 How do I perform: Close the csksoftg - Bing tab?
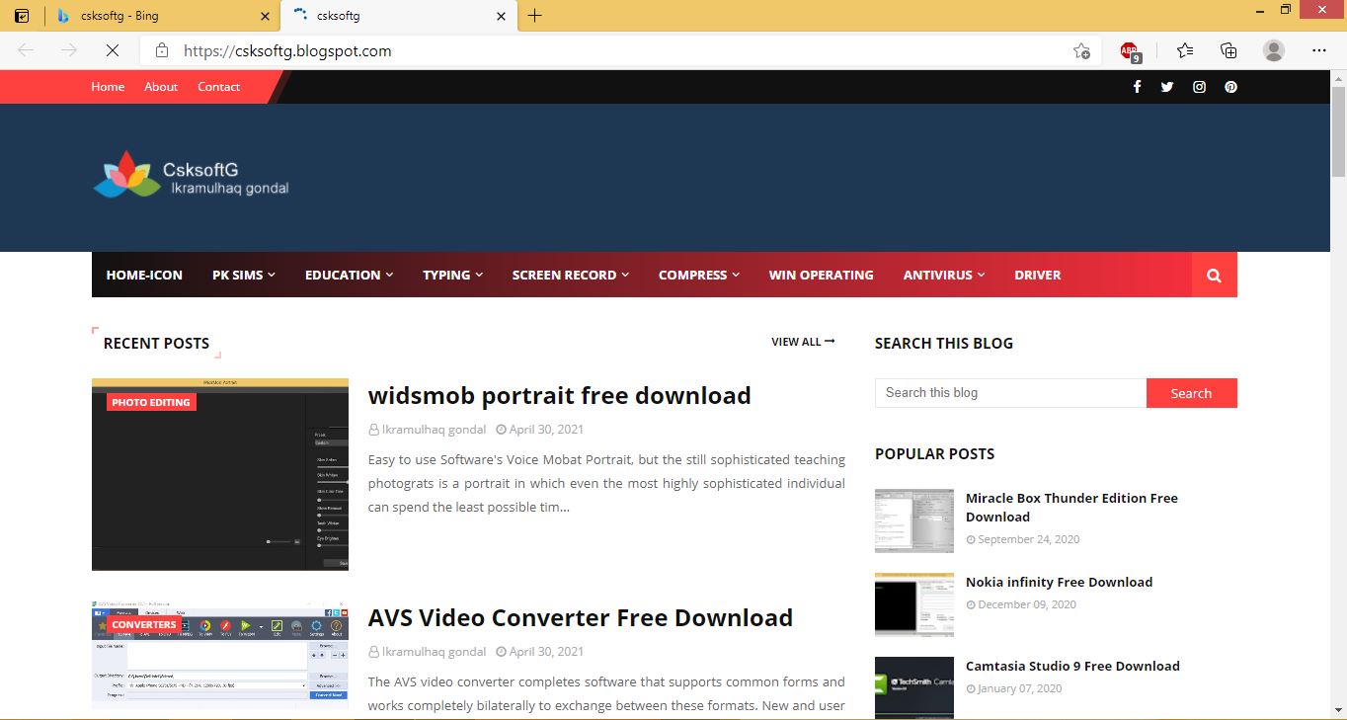(264, 16)
